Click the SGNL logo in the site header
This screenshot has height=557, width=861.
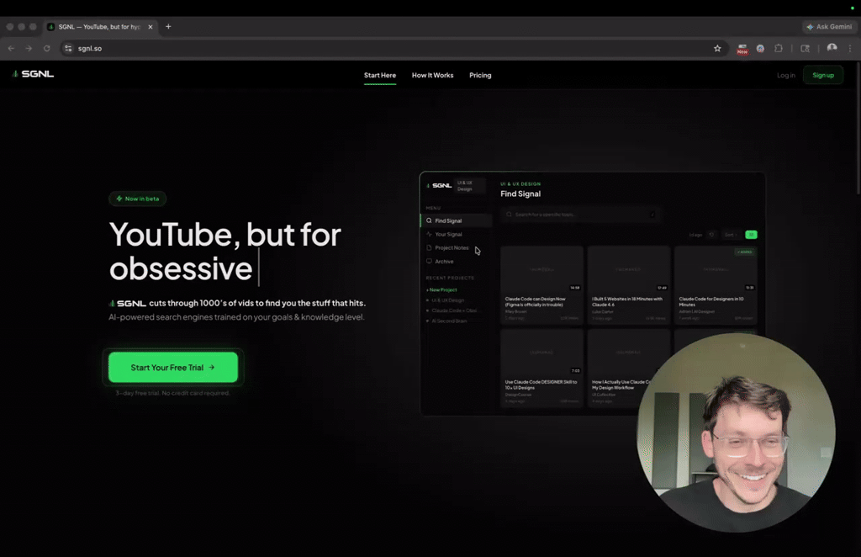[33, 74]
